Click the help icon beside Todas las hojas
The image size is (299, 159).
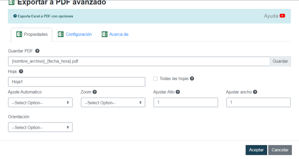click(x=192, y=78)
